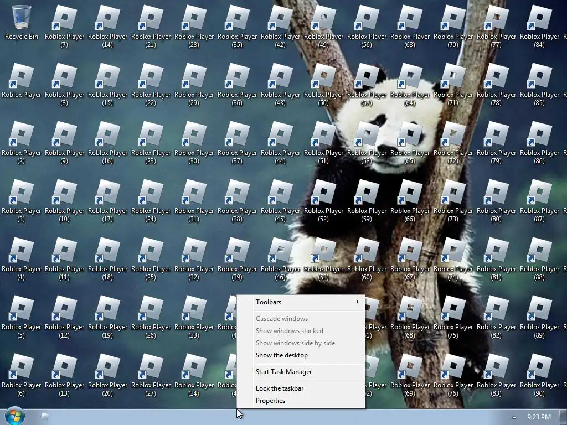
Task: Select Roblox Player (12) shortcut
Action: pyautogui.click(x=64, y=317)
